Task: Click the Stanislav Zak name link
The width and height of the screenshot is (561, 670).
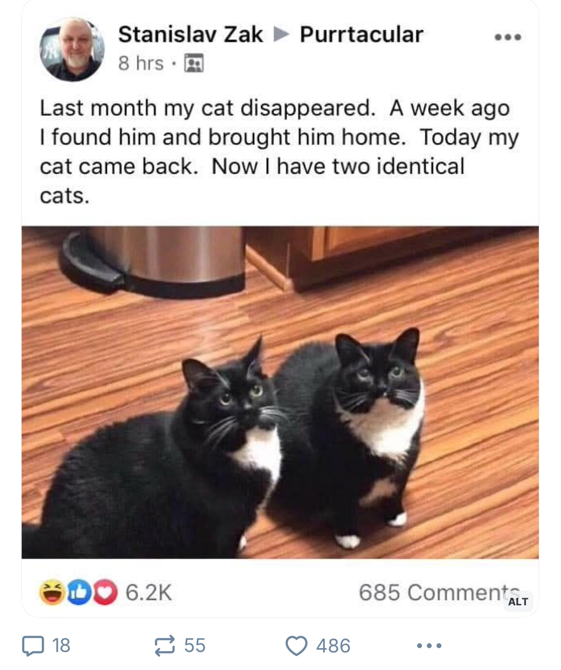Action: click(x=191, y=35)
